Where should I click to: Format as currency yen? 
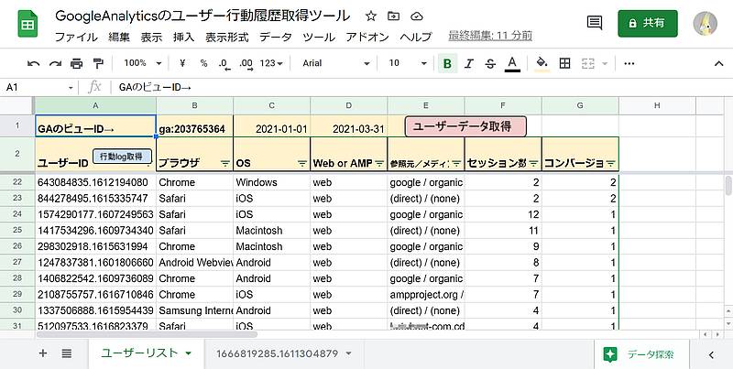coord(182,63)
